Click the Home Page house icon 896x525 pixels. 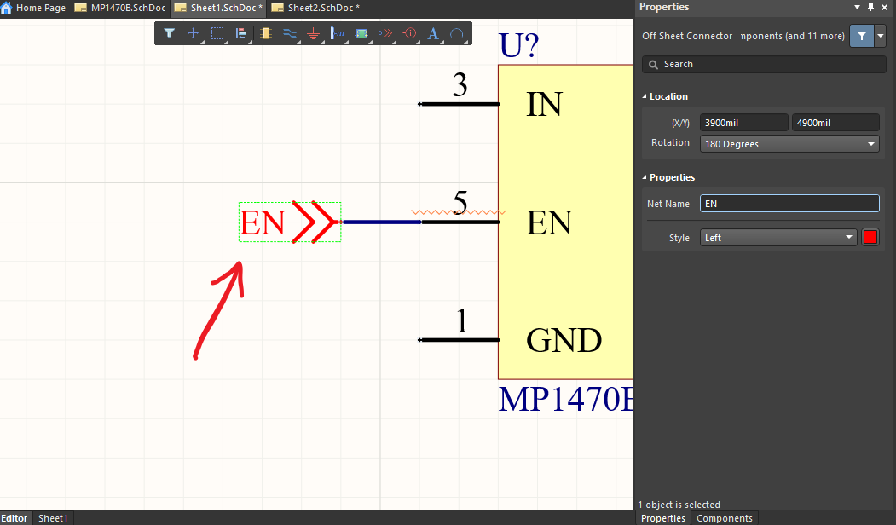(x=6, y=8)
